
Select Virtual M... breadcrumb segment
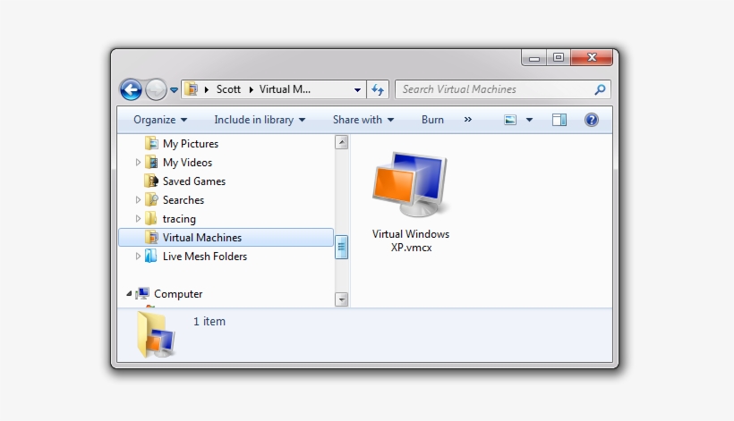[285, 89]
